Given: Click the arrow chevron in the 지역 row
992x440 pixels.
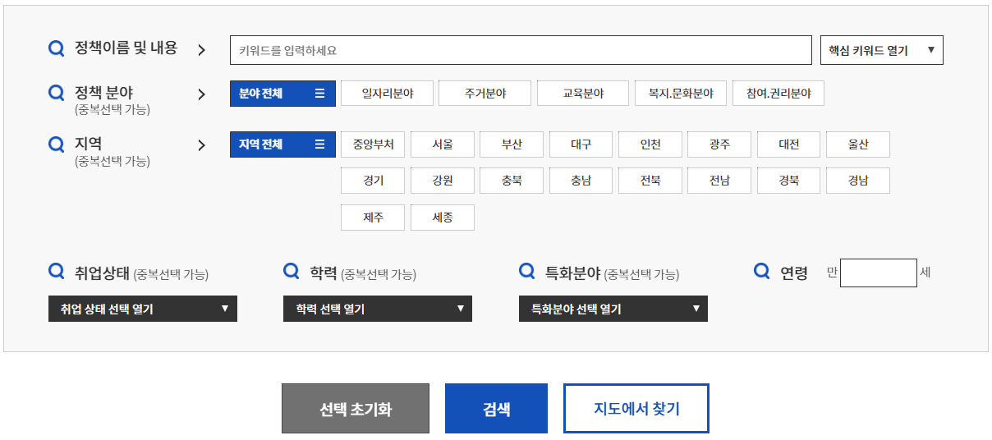Looking at the screenshot, I should point(201,146).
